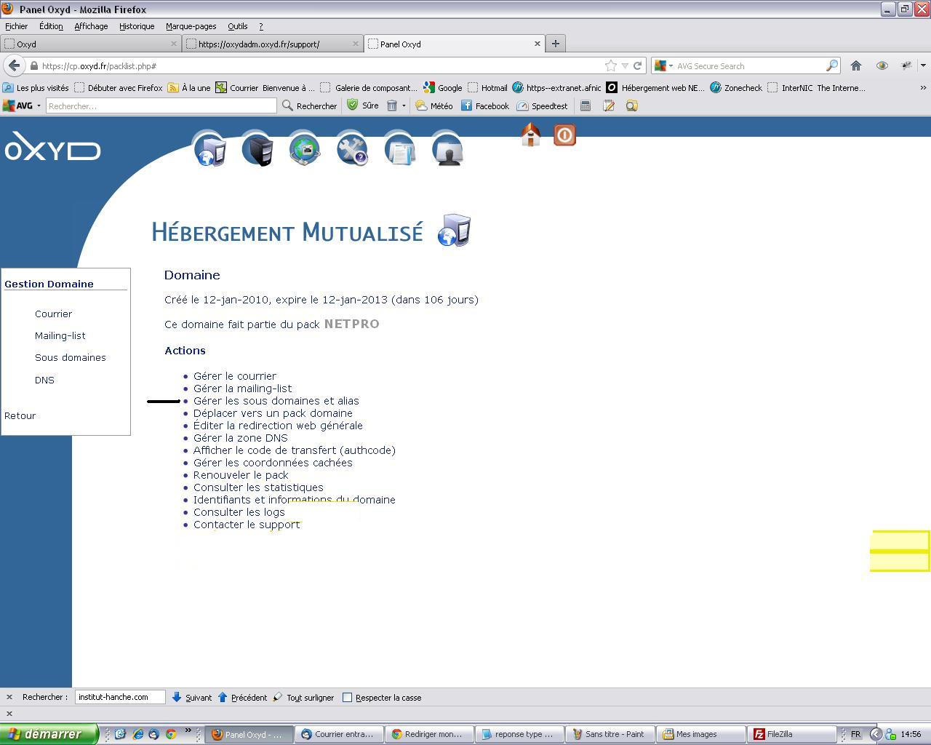931x745 pixels.
Task: Click the documents pages icon in header
Action: (x=399, y=149)
